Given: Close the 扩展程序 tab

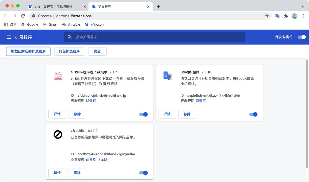Looking at the screenshot, I should click(x=148, y=7).
